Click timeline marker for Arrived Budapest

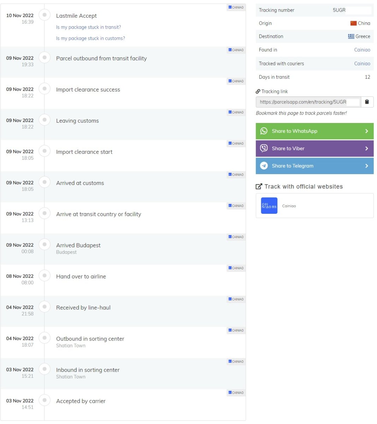tap(44, 244)
